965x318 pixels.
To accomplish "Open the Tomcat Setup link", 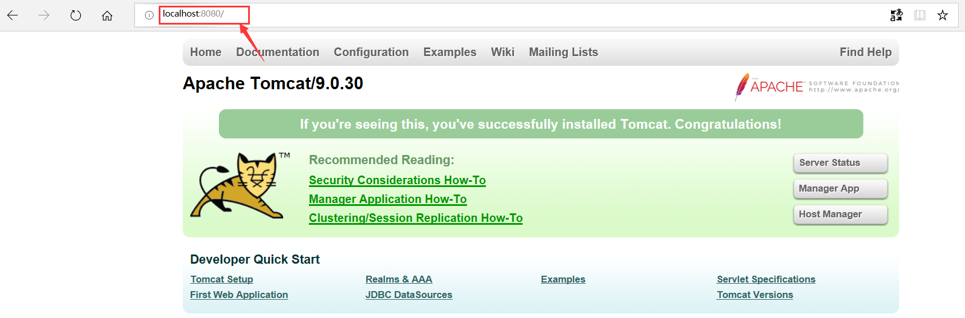I will click(222, 279).
